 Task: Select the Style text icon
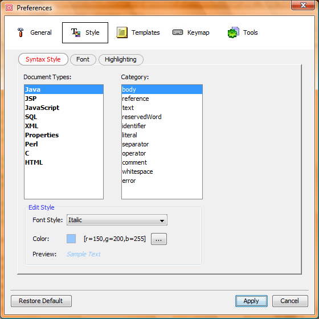(x=76, y=32)
